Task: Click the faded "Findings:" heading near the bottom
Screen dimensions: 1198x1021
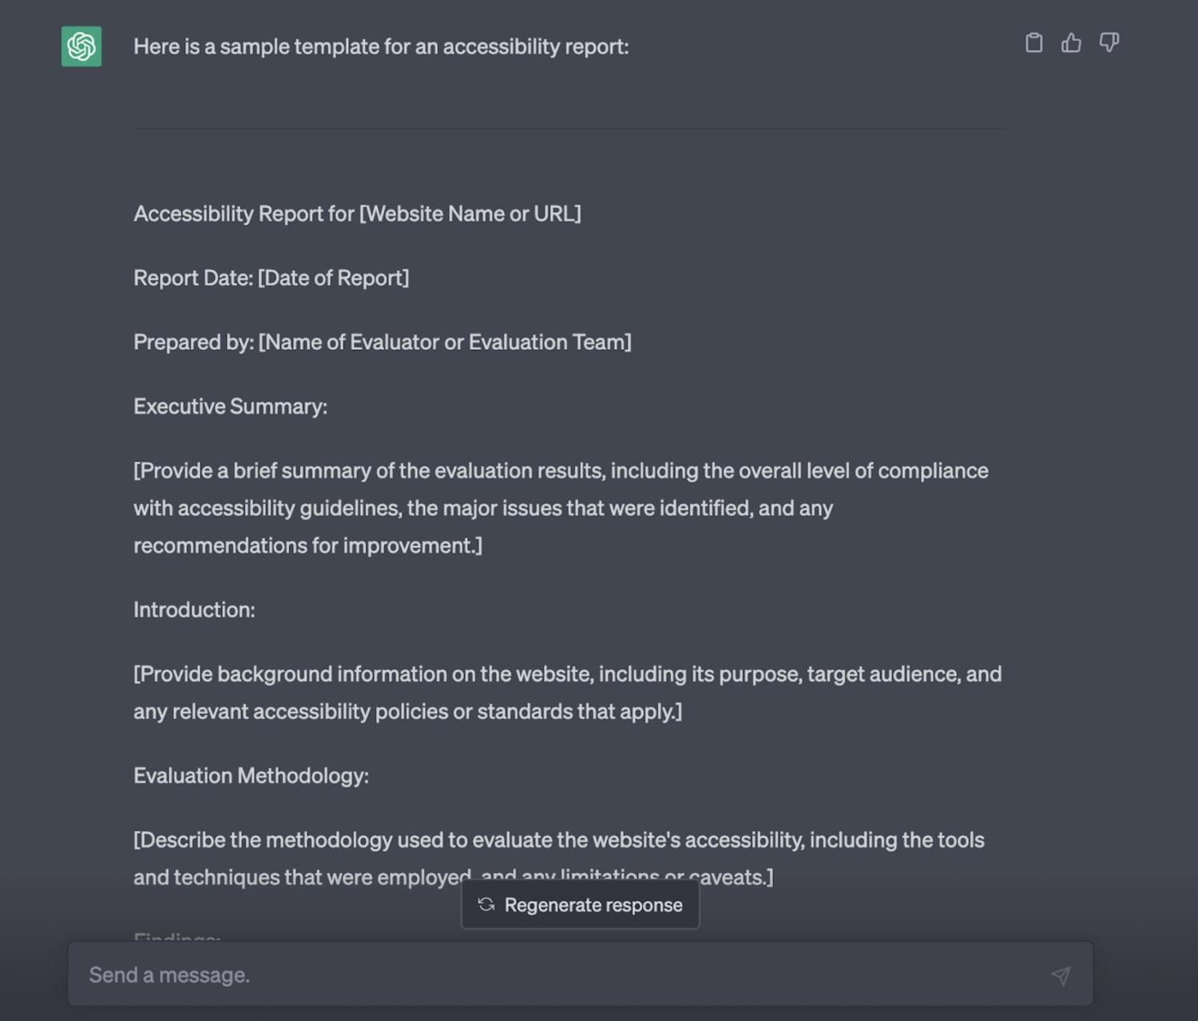Action: pyautogui.click(x=177, y=936)
